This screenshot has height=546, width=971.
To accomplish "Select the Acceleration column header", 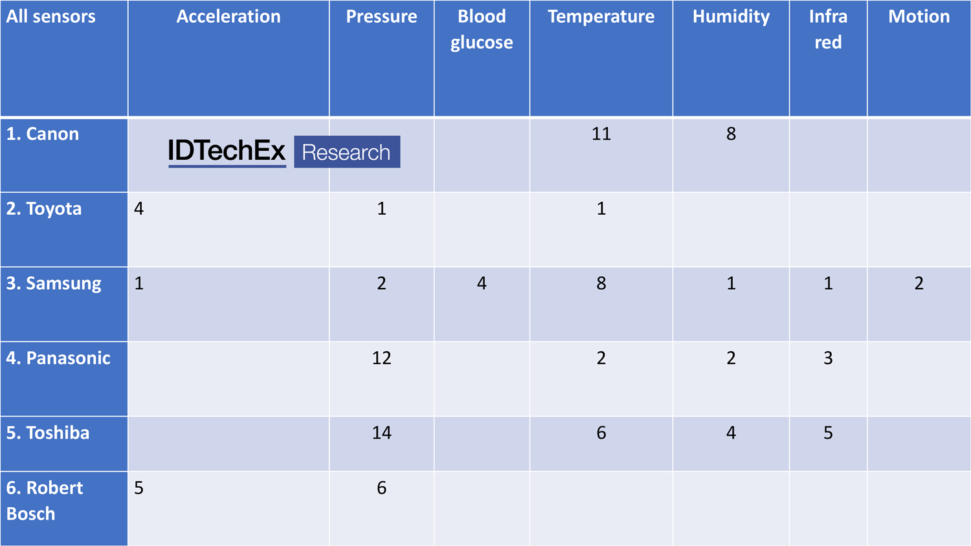I will click(x=229, y=17).
